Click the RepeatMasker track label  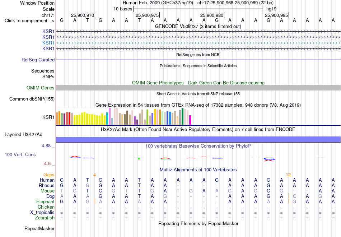pyautogui.click(x=39, y=228)
